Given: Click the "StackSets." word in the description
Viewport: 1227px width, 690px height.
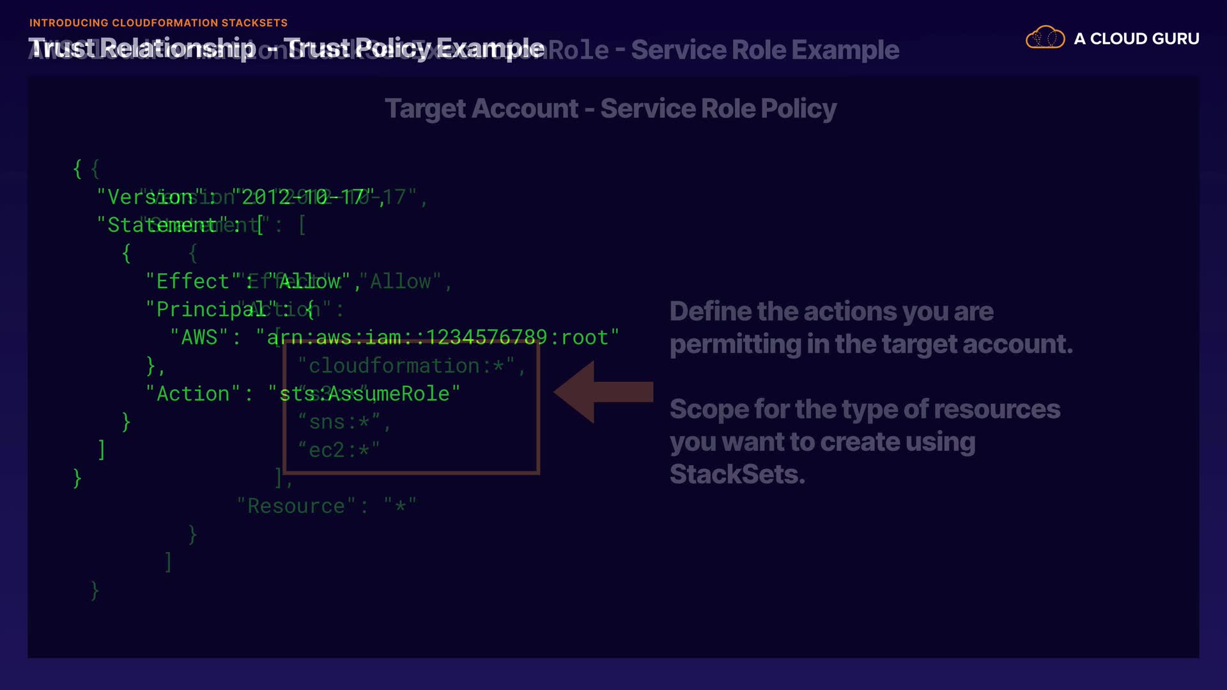Looking at the screenshot, I should (x=737, y=474).
